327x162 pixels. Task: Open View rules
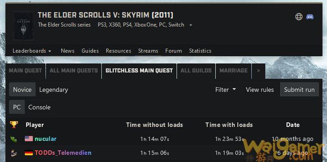259,90
